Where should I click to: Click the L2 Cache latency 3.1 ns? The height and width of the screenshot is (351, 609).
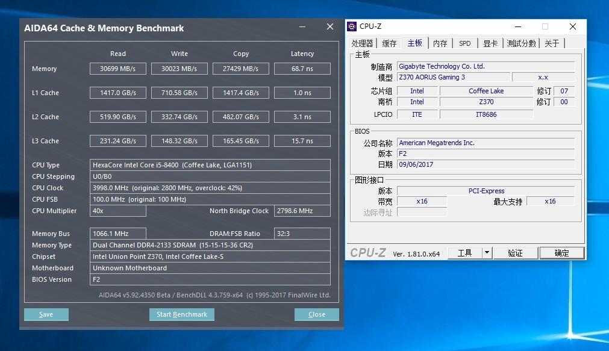click(x=302, y=117)
